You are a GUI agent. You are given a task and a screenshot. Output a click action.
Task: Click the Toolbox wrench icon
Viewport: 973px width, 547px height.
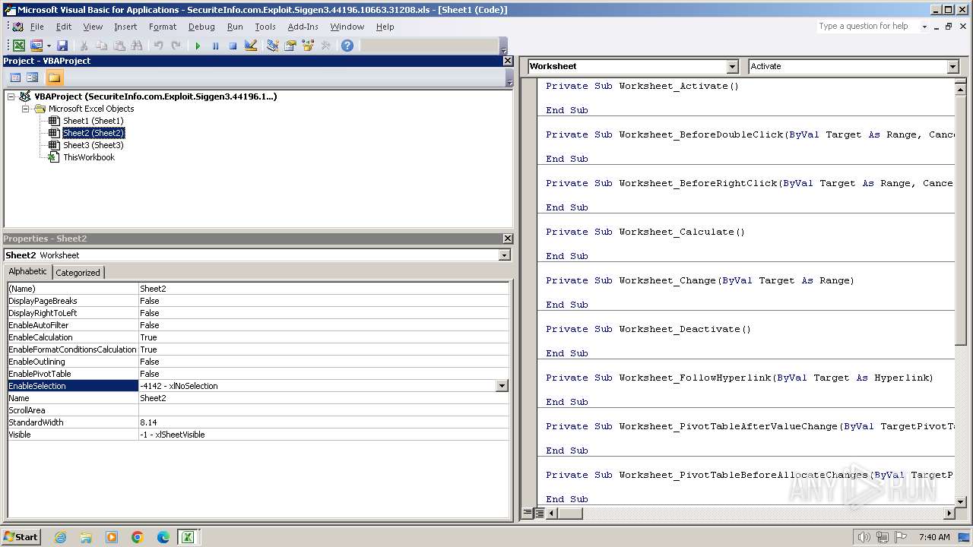pos(325,46)
